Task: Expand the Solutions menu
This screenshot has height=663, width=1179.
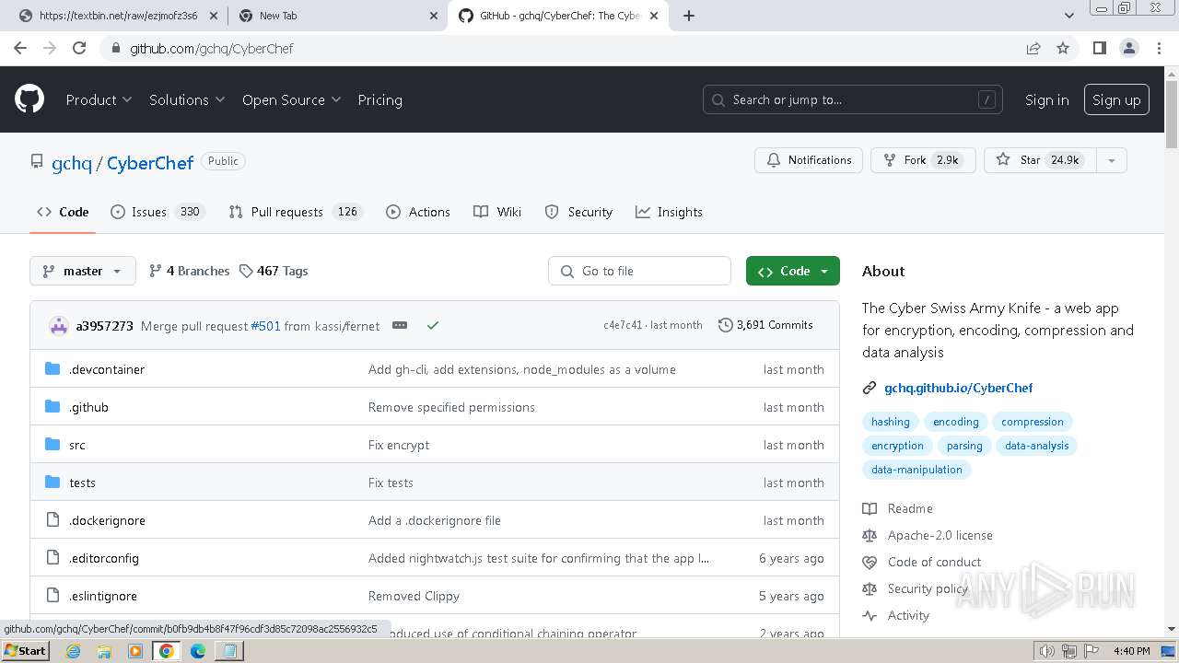Action: (x=187, y=99)
